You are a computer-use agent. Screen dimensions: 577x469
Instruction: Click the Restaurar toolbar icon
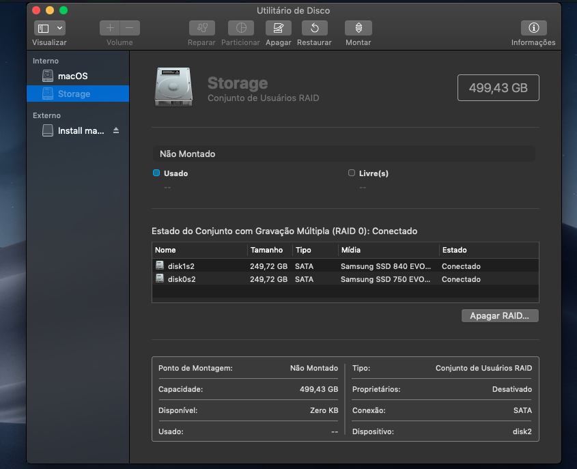(x=314, y=28)
